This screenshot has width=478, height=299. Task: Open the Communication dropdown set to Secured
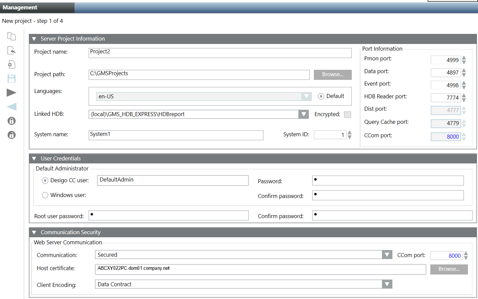(387, 255)
